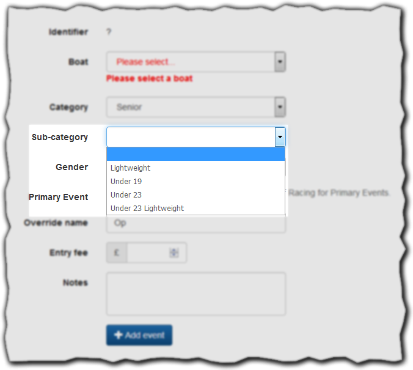
Task: Click into the Override name field
Action: coord(196,223)
